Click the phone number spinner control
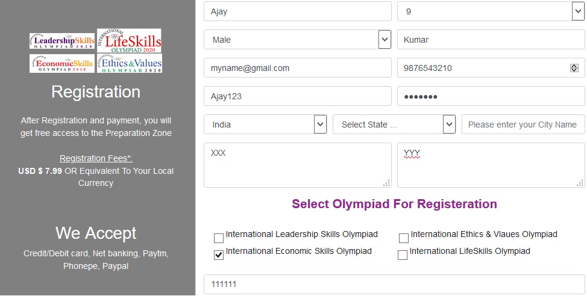587x296 pixels. coord(574,68)
